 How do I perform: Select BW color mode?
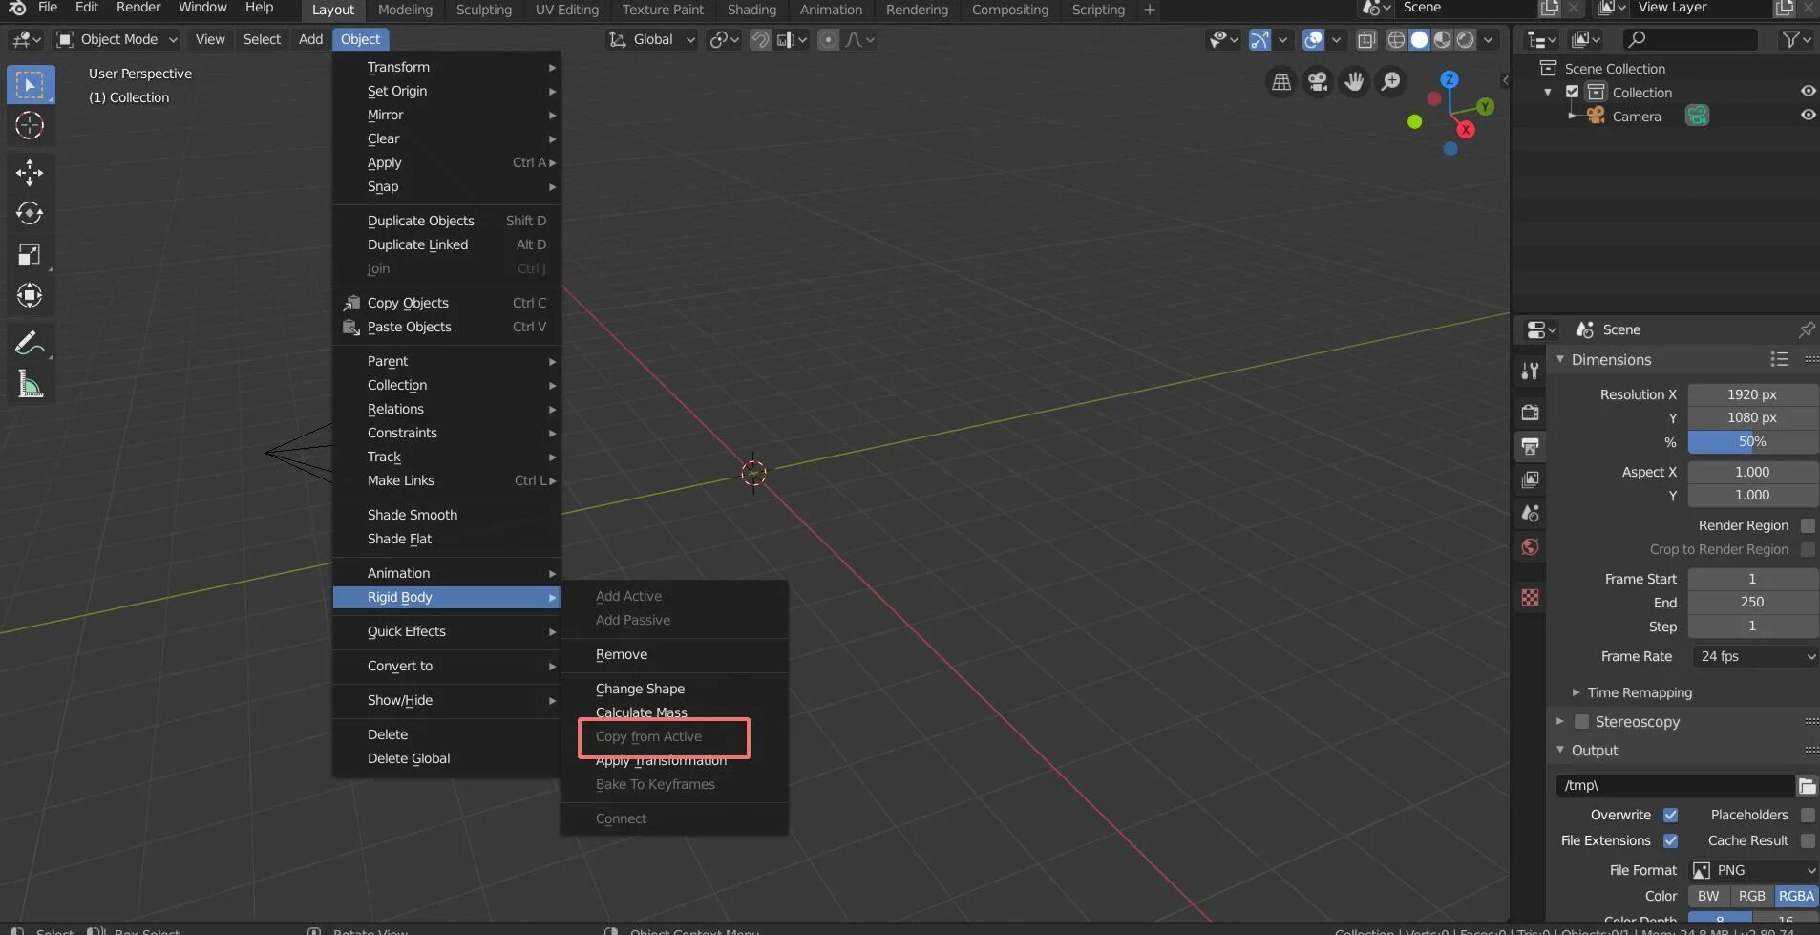pyautogui.click(x=1708, y=897)
